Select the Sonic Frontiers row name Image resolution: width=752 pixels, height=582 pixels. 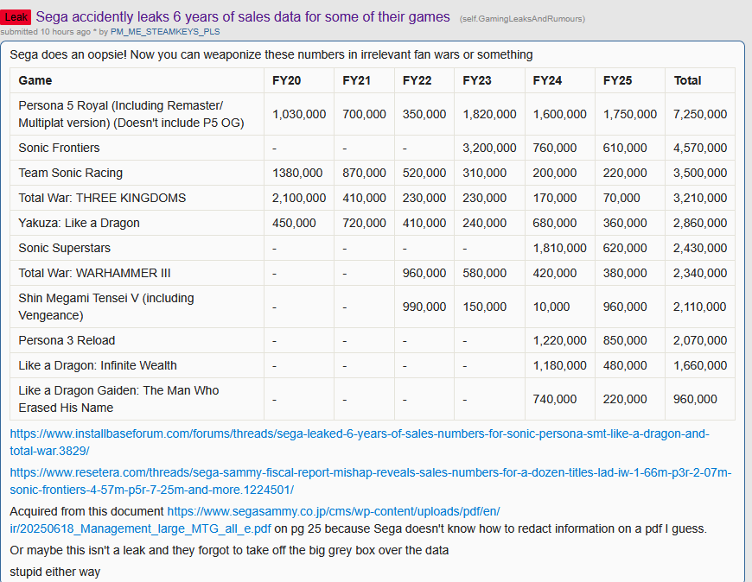pos(59,148)
